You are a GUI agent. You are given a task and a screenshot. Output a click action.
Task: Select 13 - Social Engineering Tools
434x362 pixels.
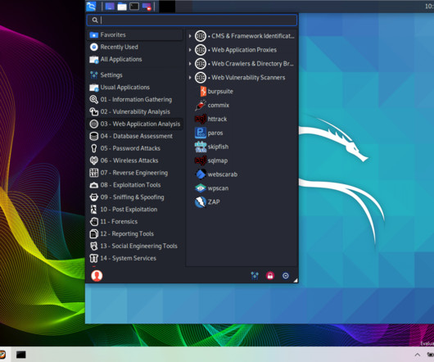point(135,246)
